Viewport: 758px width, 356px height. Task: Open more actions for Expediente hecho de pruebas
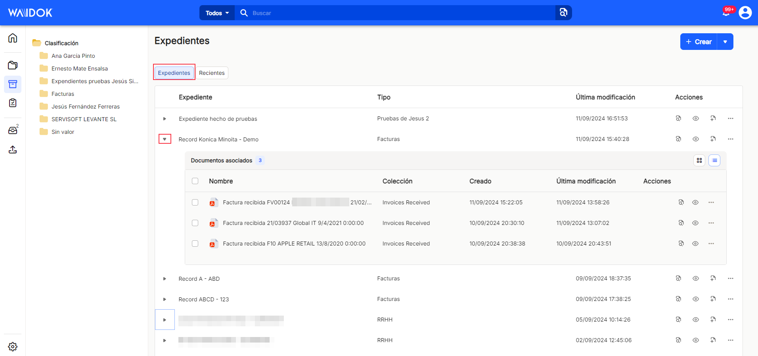click(x=731, y=118)
